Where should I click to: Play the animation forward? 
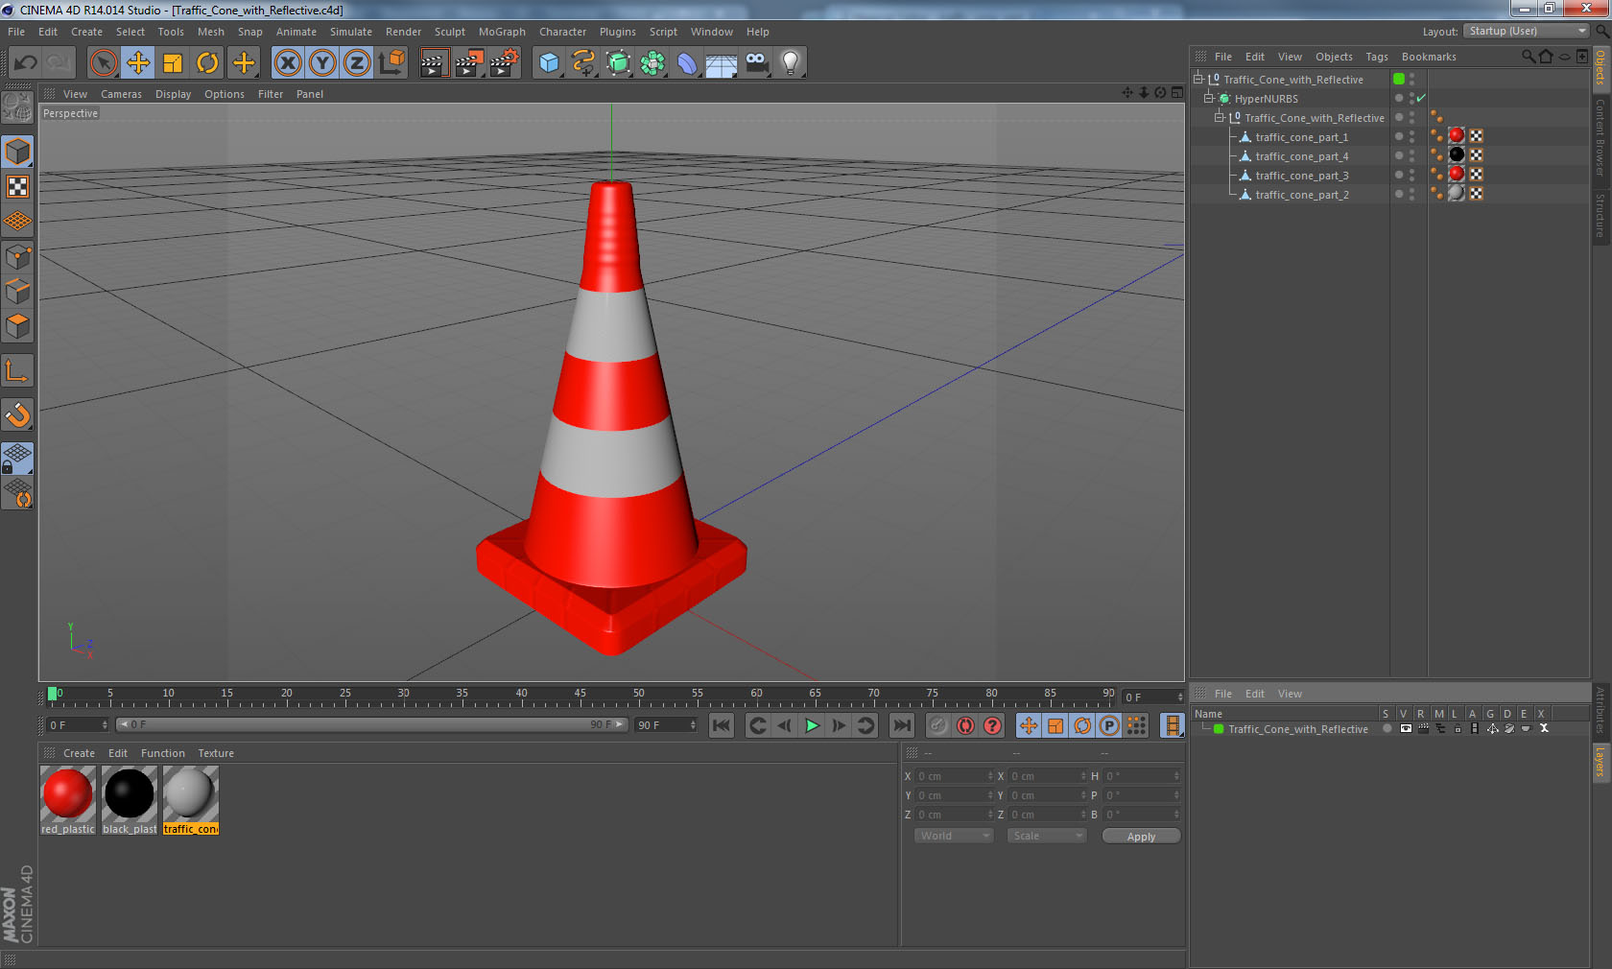coord(812,725)
